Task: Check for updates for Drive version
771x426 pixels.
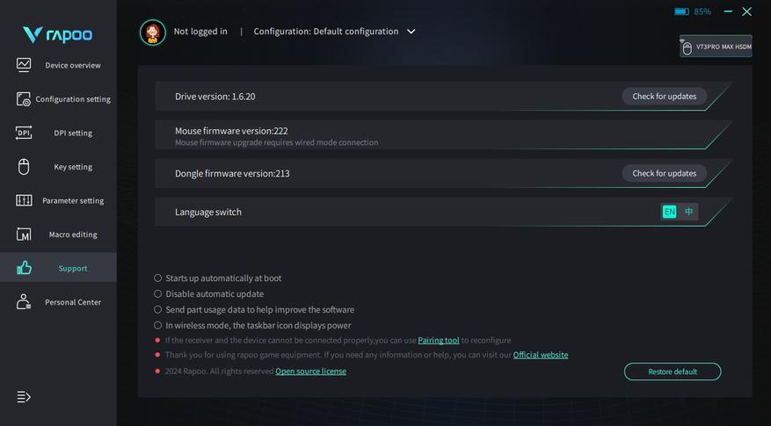Action: pyautogui.click(x=664, y=97)
